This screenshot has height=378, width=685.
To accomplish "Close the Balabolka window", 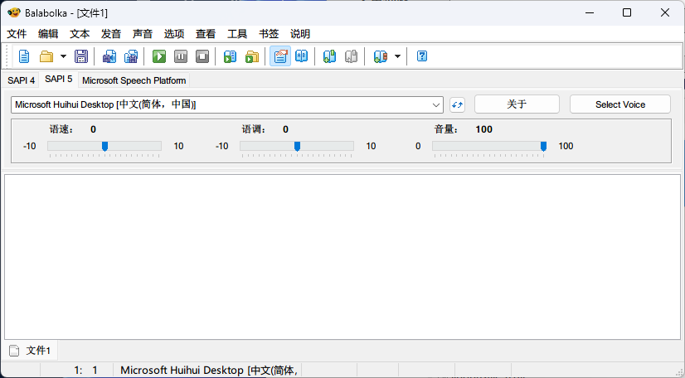I will click(665, 12).
